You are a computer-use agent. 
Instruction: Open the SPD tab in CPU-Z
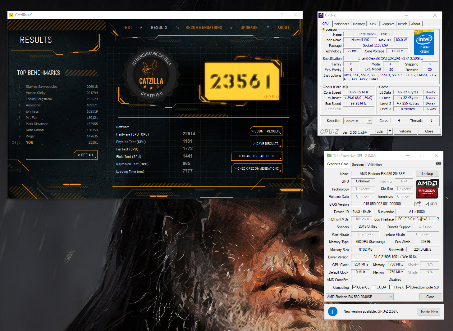pos(373,24)
